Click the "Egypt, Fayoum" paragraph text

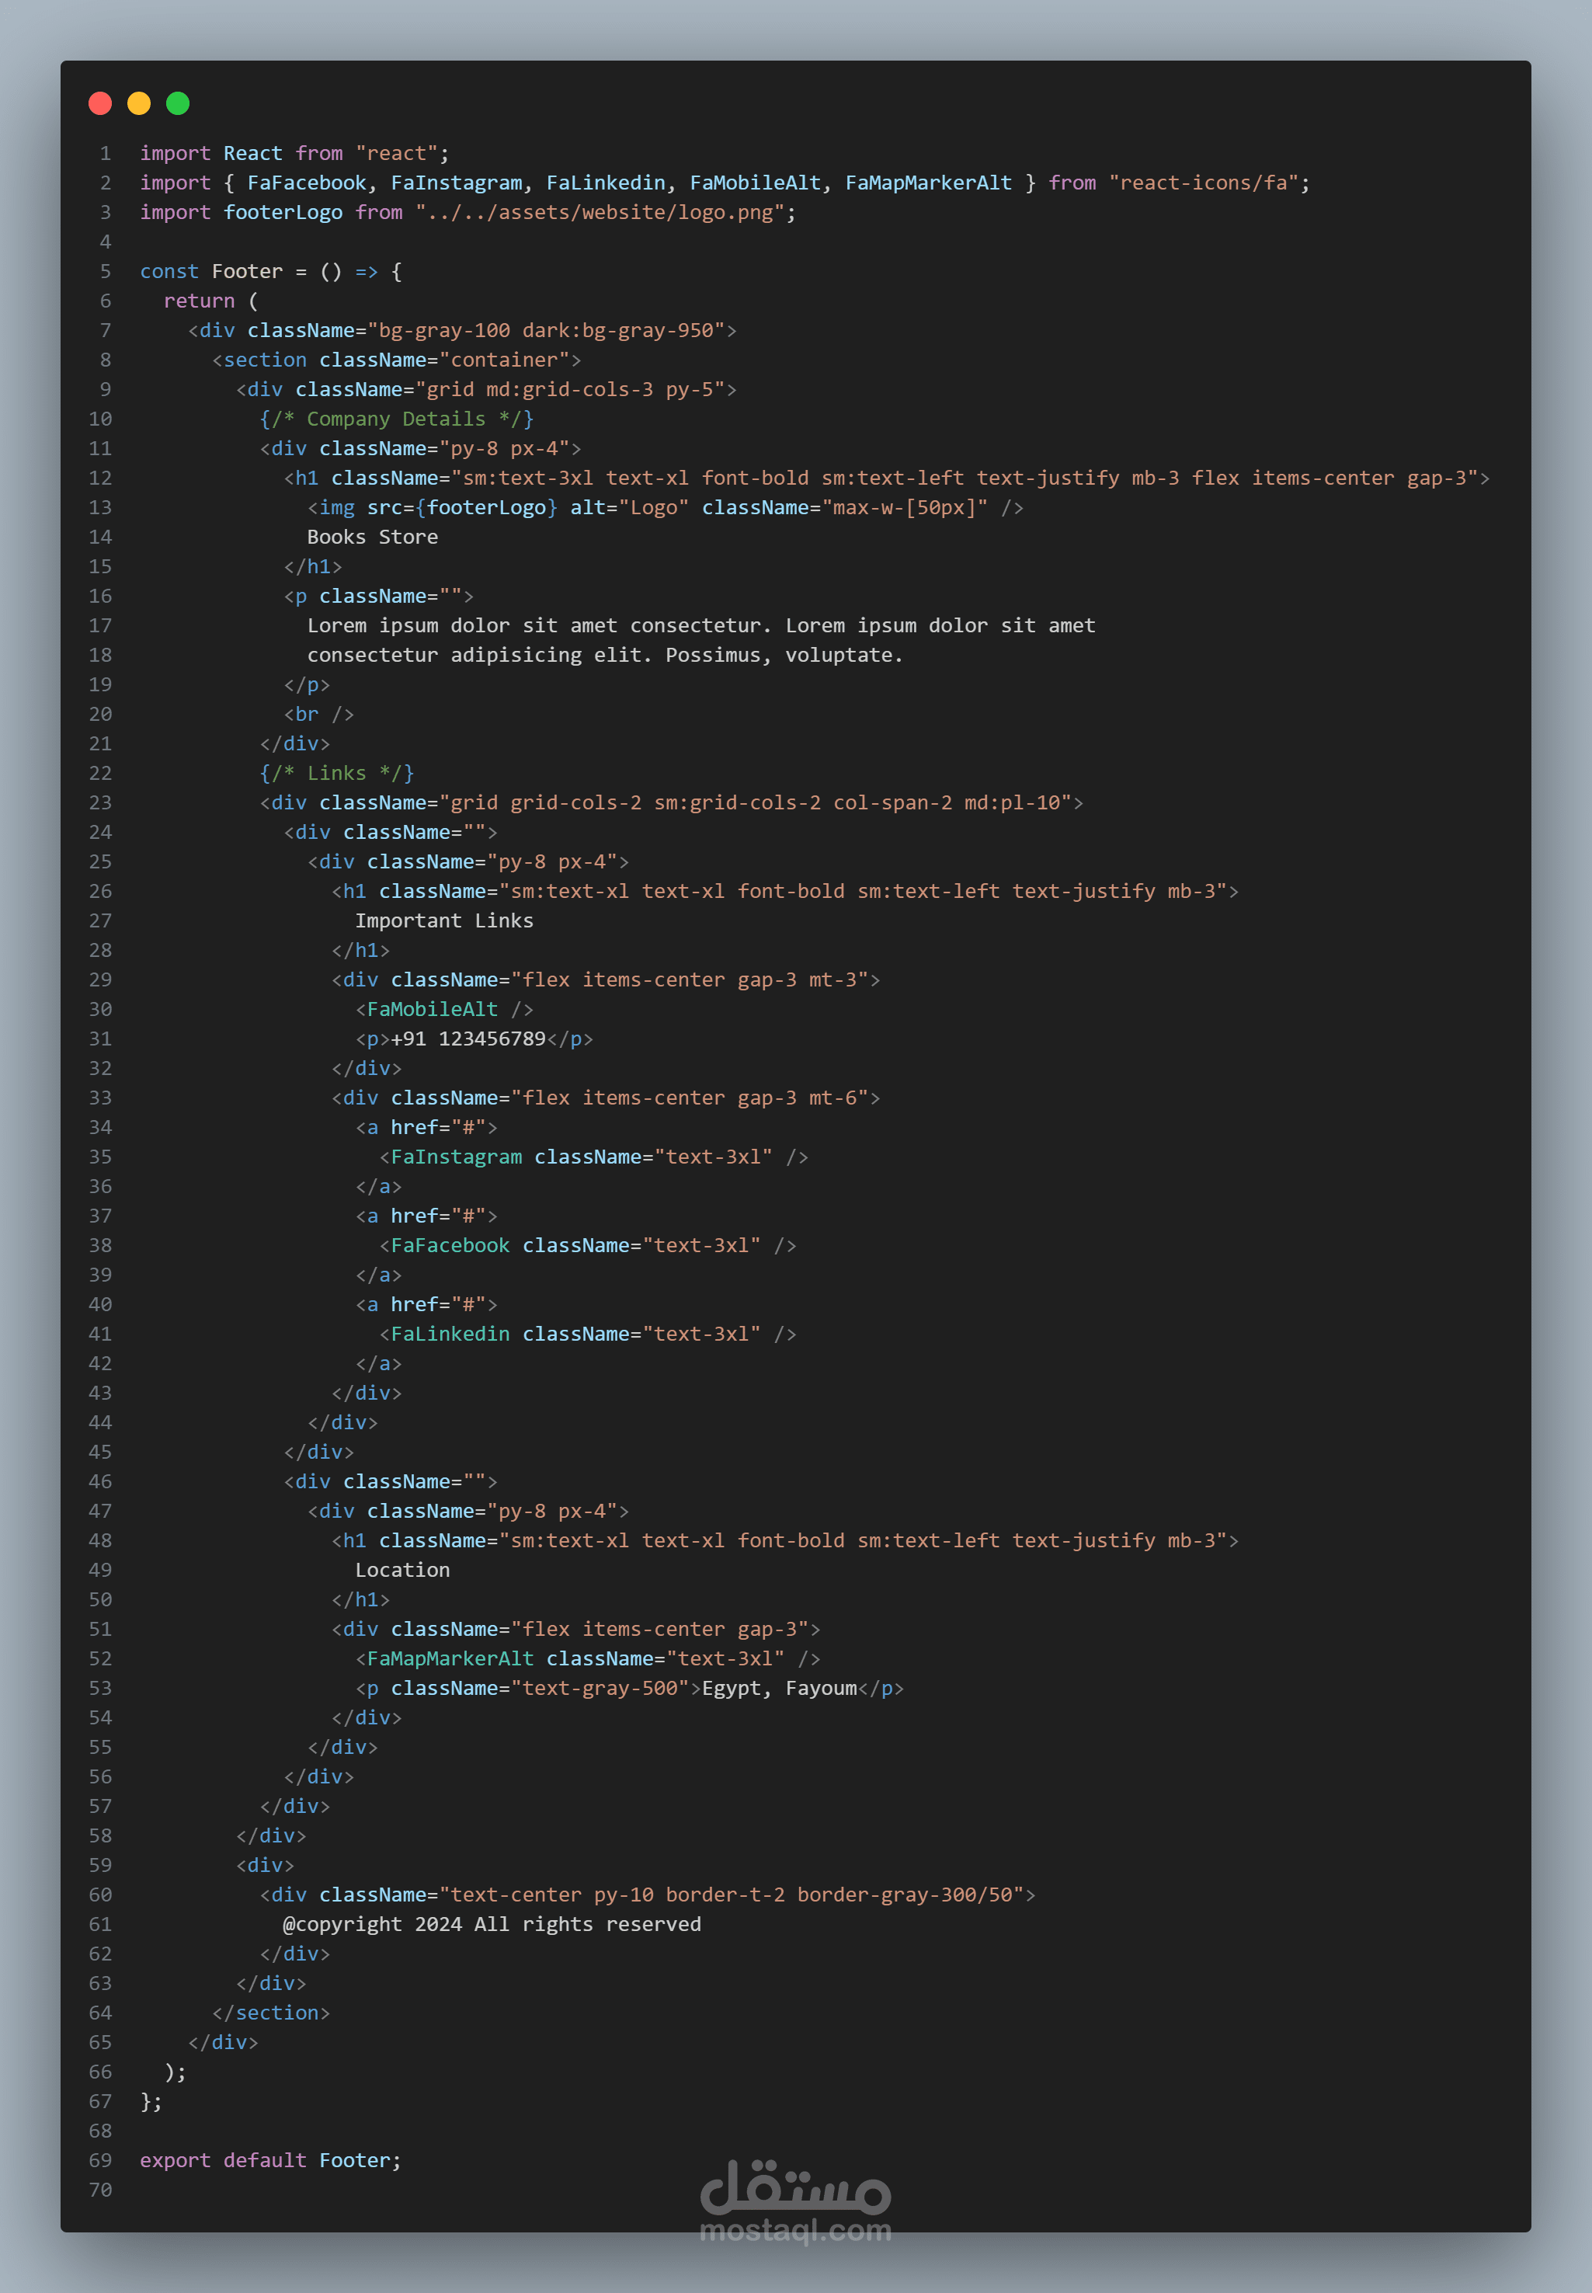tap(779, 1689)
